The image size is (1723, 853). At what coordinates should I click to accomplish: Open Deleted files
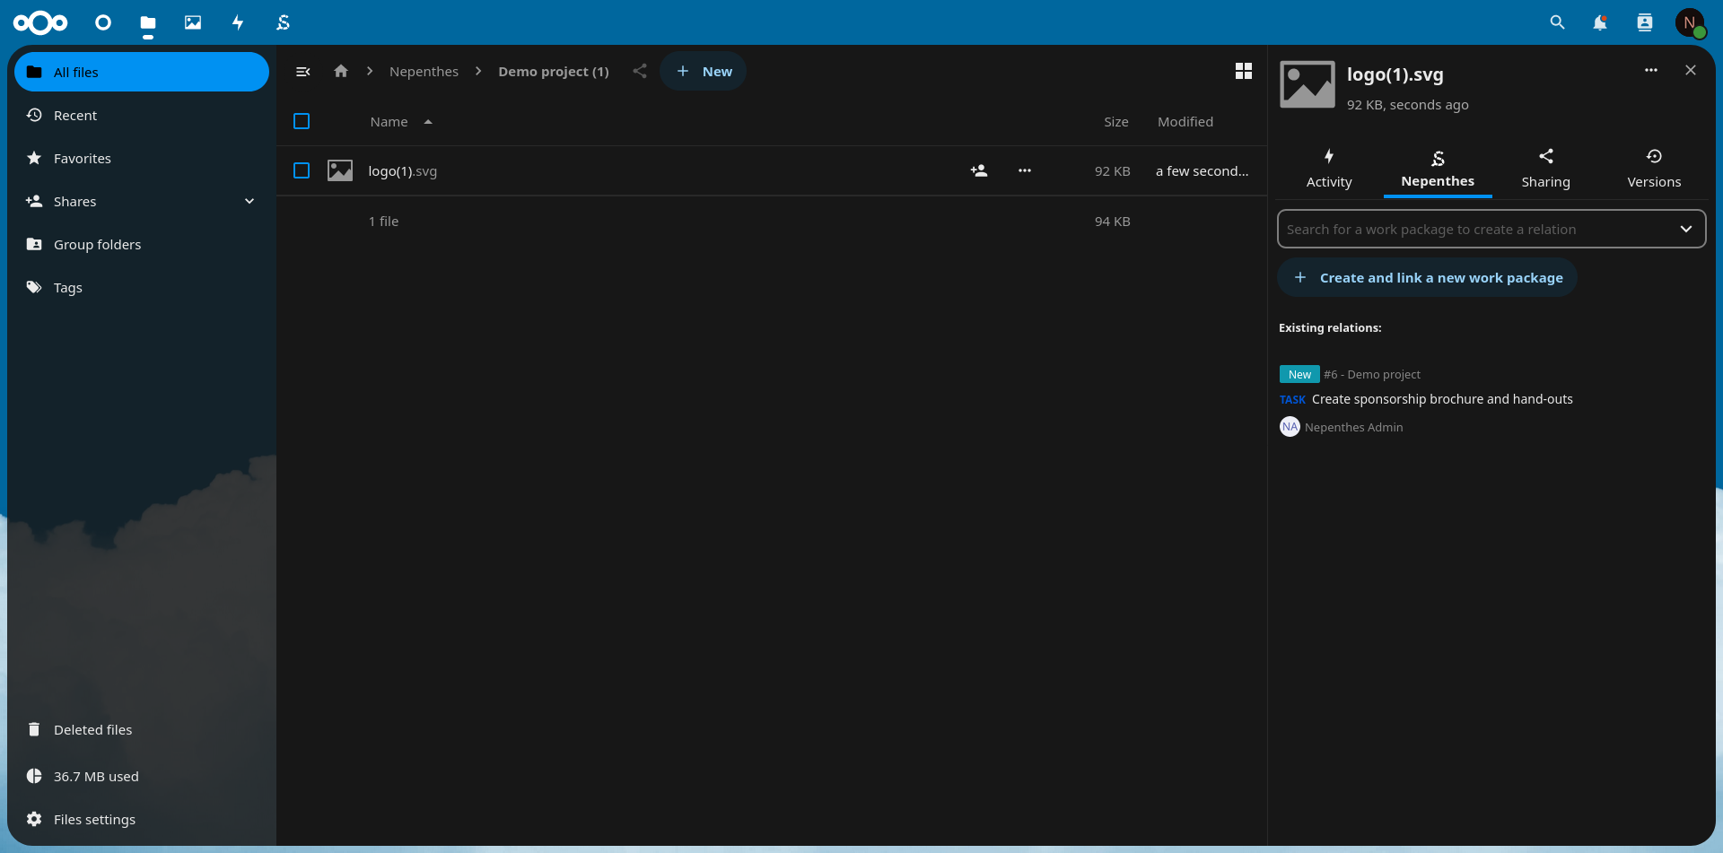[142, 729]
